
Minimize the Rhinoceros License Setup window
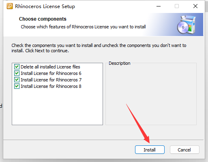coord(159,6)
